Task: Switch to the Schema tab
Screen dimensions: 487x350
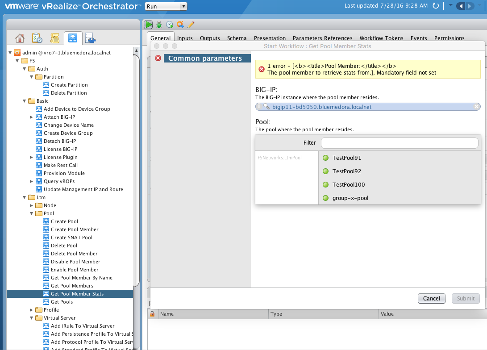Action: point(237,38)
